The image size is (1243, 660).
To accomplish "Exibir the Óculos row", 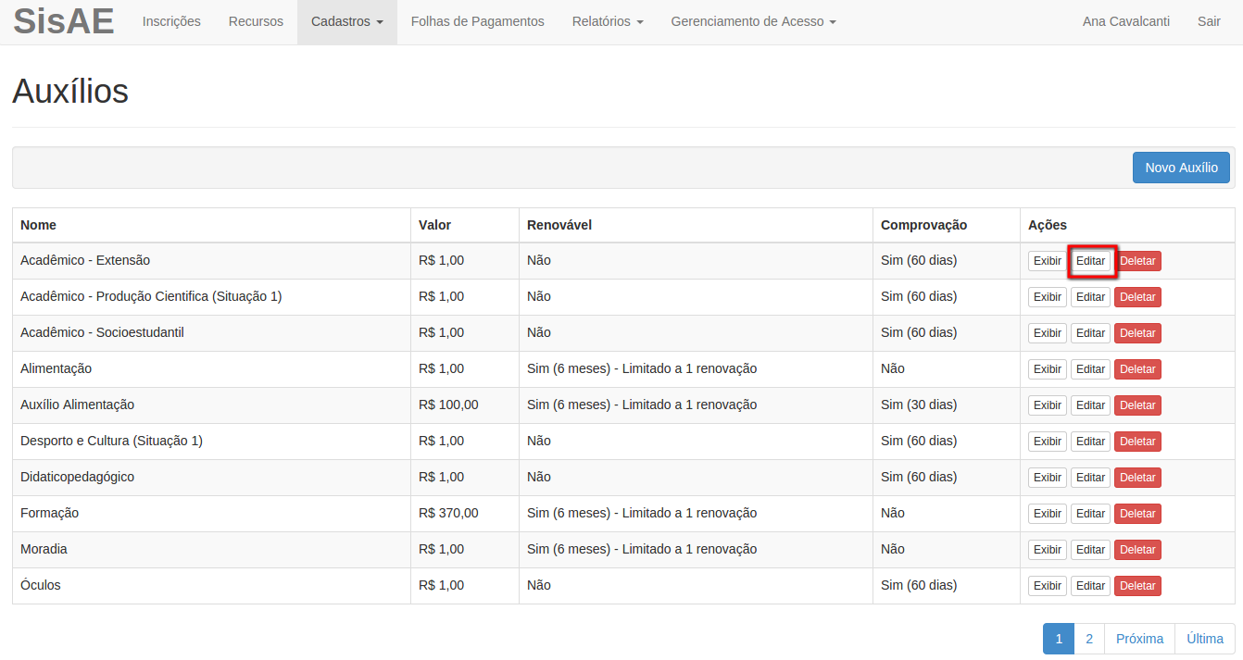I will point(1048,586).
